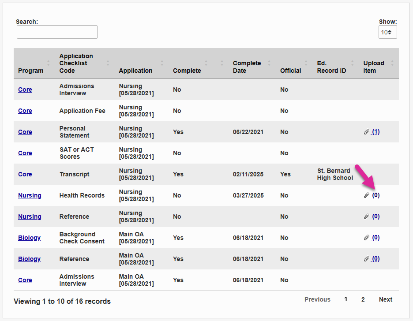Click the Previous pagination button

[x=317, y=299]
